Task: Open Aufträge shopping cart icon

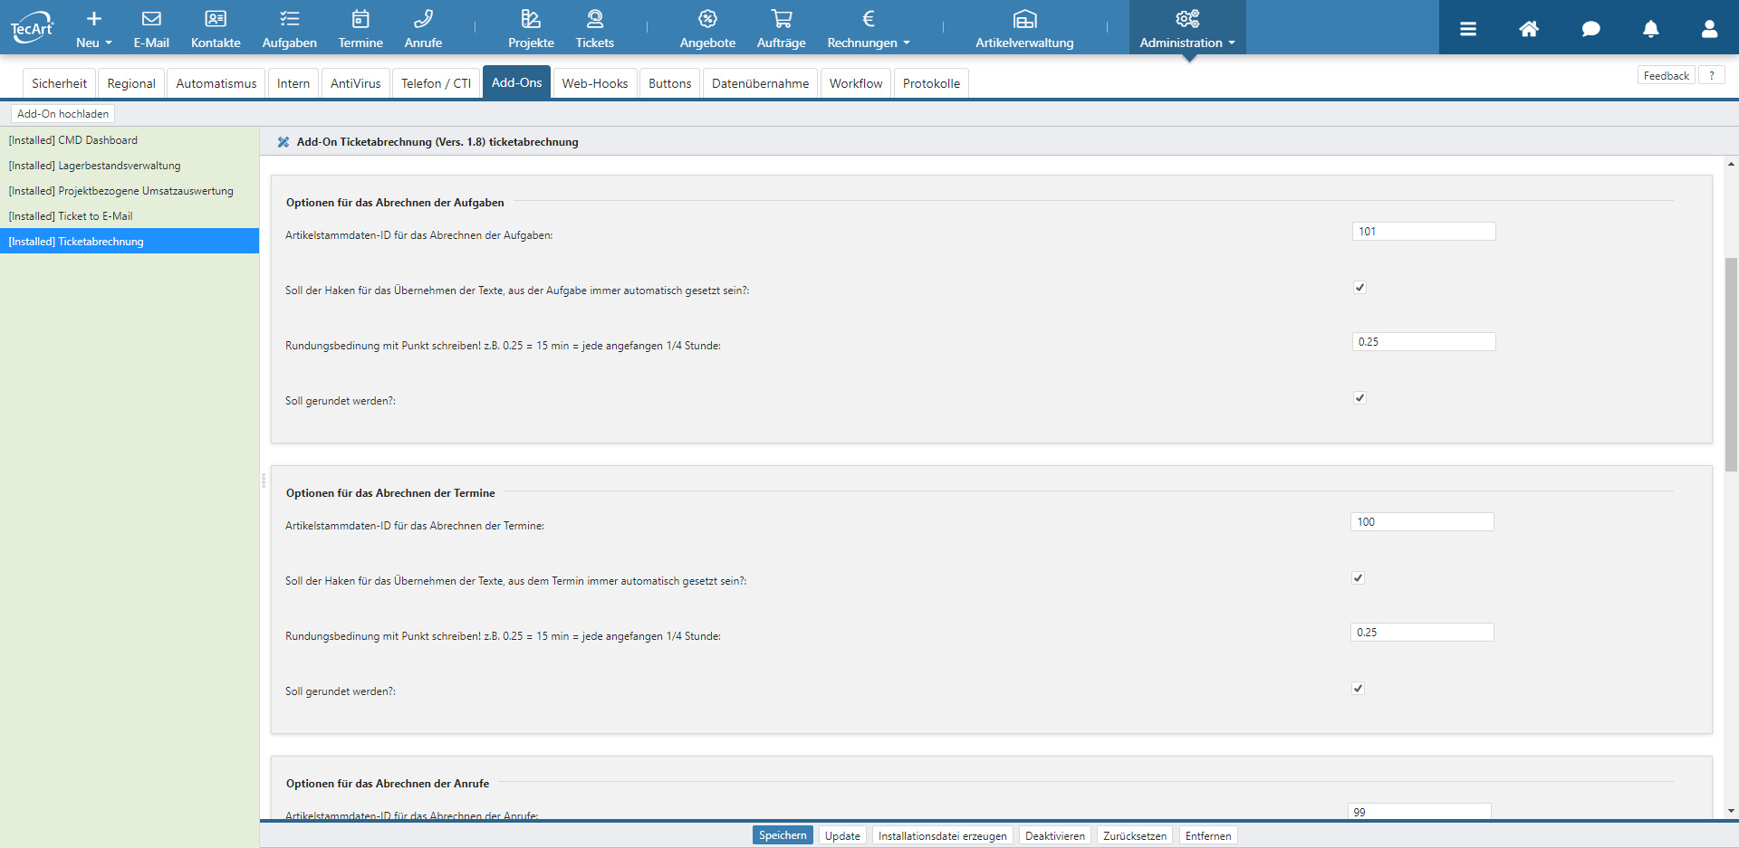Action: pos(781,20)
